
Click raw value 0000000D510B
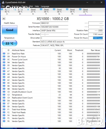click(x=93, y=106)
